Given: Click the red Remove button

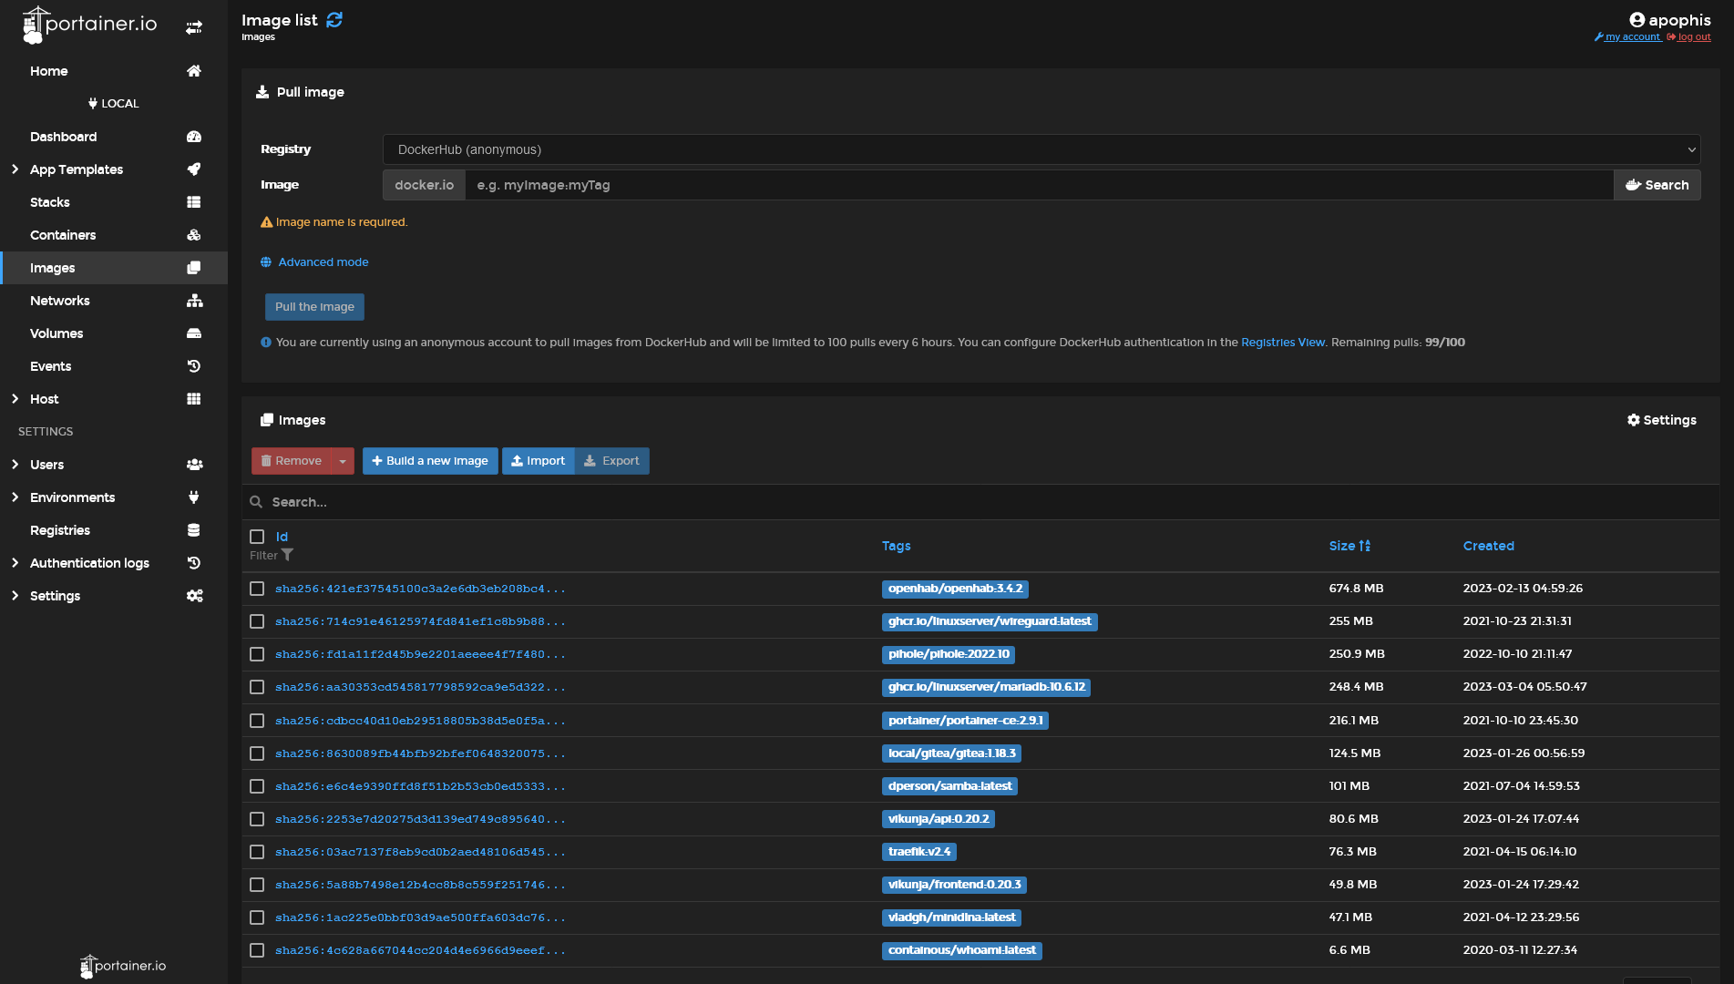Looking at the screenshot, I should [292, 461].
